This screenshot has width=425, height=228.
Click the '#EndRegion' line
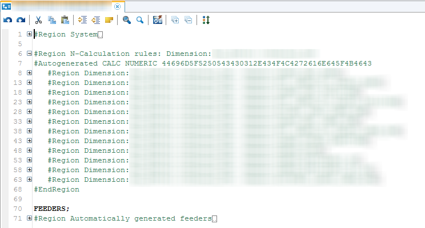57,189
